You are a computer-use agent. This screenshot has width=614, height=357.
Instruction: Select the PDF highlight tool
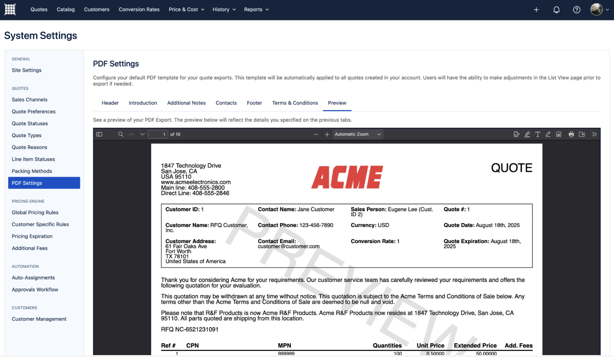click(x=527, y=134)
